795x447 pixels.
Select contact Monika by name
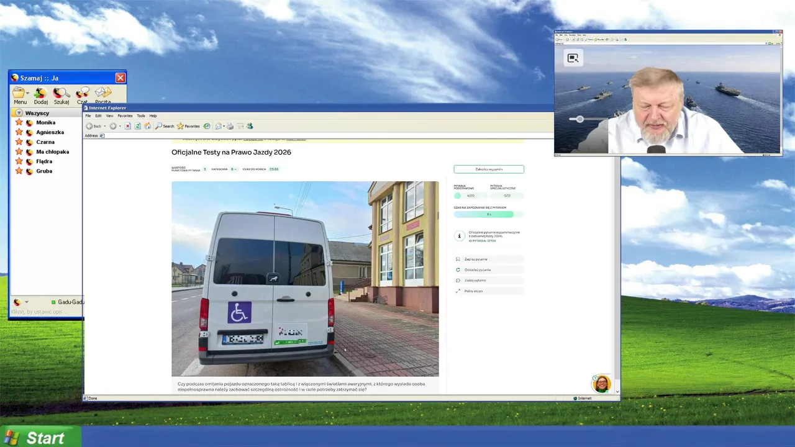[x=45, y=123]
